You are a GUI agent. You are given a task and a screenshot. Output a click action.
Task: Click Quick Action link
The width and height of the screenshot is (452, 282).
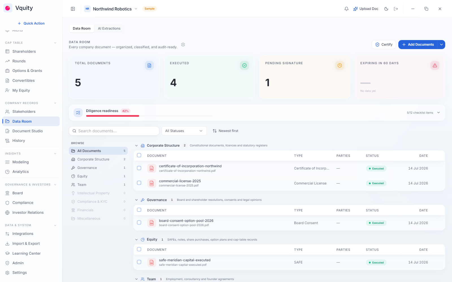coord(31,23)
